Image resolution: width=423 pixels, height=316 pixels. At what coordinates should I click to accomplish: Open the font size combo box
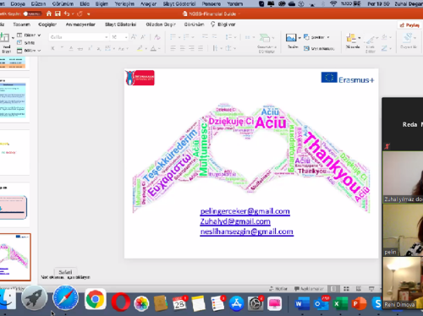[119, 37]
